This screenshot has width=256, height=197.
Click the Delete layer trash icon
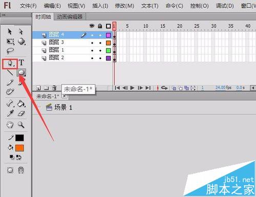tap(54, 88)
